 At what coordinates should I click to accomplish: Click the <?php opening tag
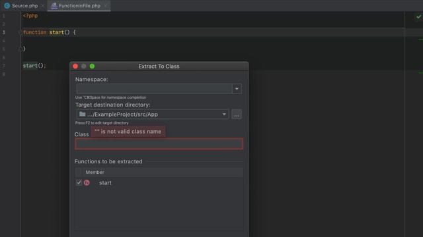tap(30, 16)
